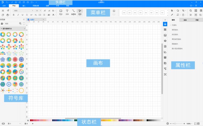
Task: Open the page document sidebar panel
Action: [x=165, y=46]
